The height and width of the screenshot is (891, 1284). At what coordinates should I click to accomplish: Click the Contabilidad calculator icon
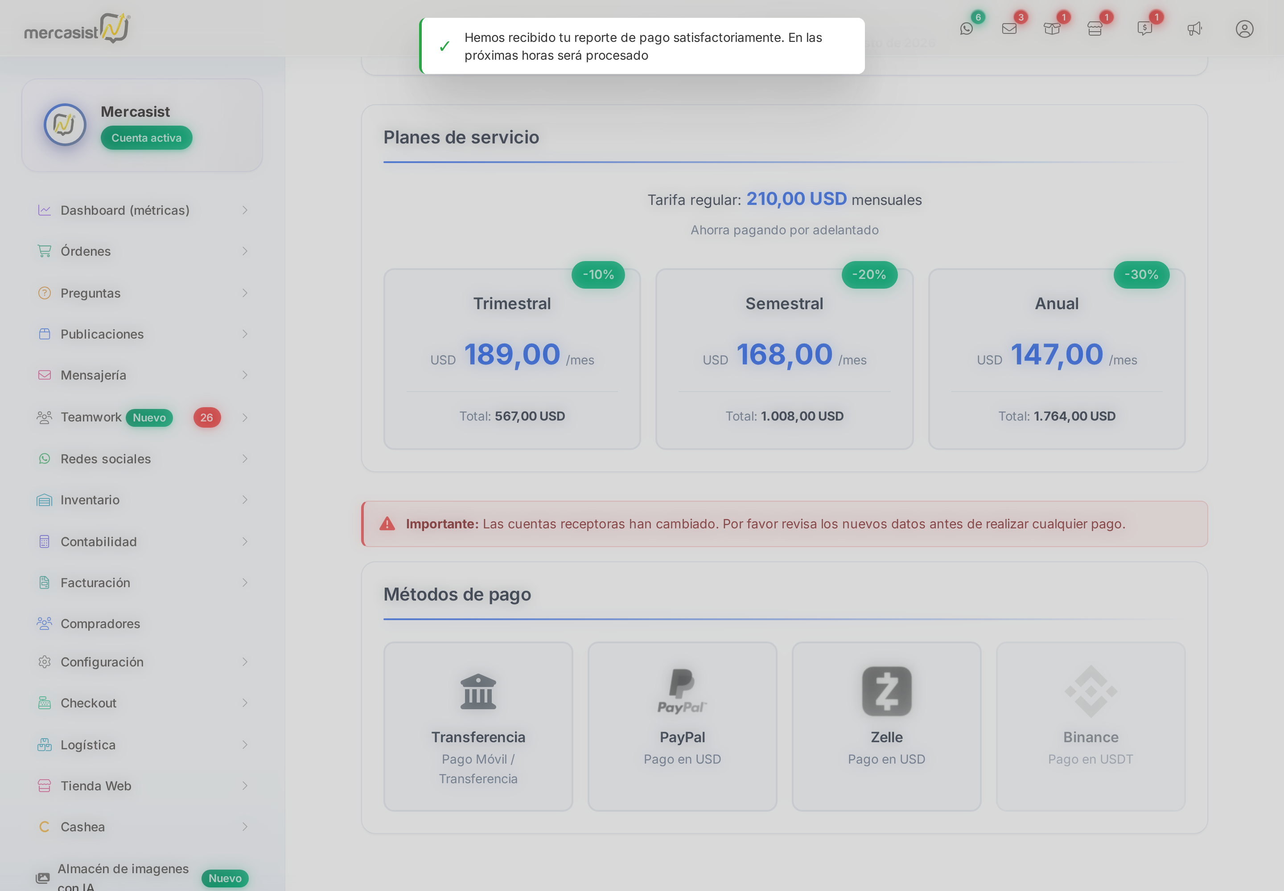pos(44,542)
